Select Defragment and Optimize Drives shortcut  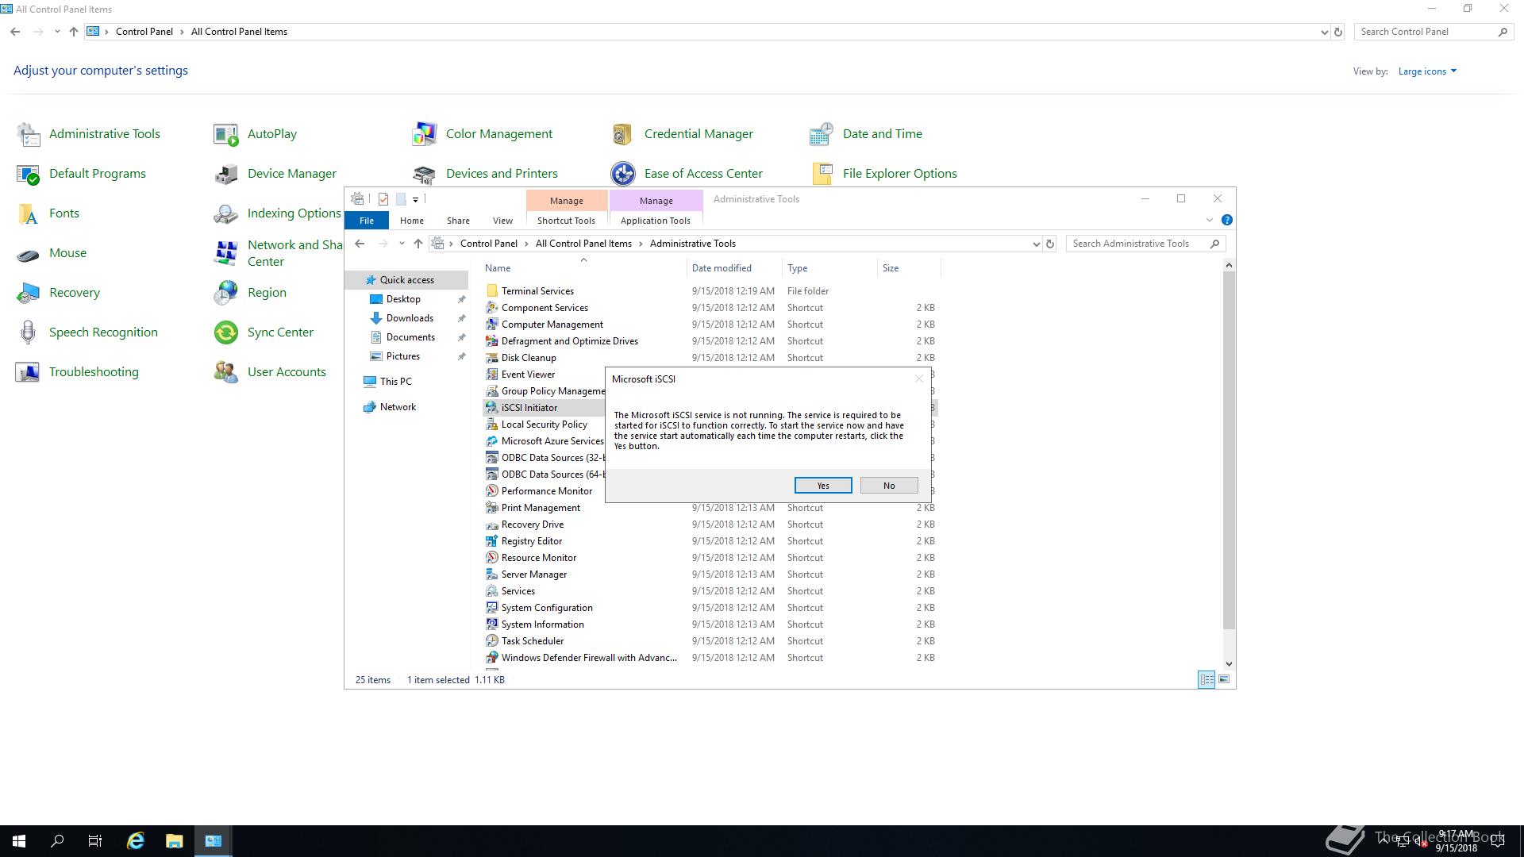(569, 341)
